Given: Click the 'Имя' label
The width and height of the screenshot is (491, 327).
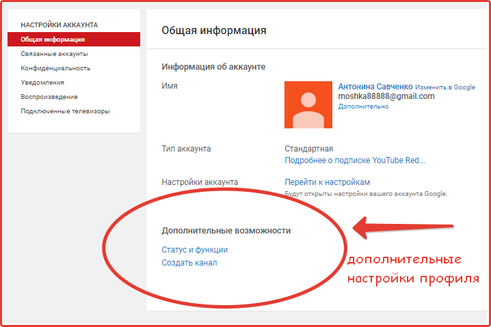Looking at the screenshot, I should coord(170,86).
